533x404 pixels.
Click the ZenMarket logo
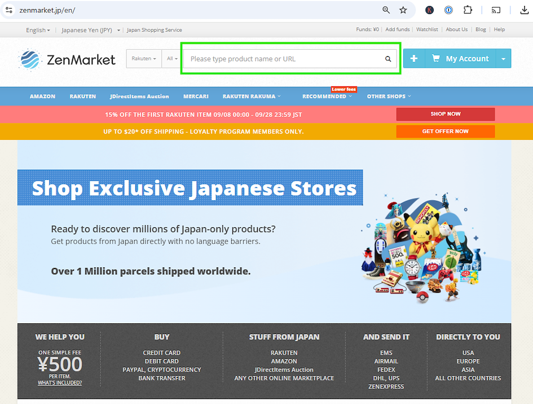pyautogui.click(x=67, y=59)
